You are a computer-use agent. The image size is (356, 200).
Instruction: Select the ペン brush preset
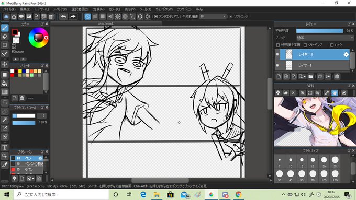27,158
